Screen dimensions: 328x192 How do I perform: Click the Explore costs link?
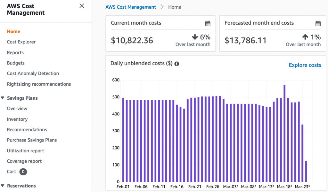(305, 65)
